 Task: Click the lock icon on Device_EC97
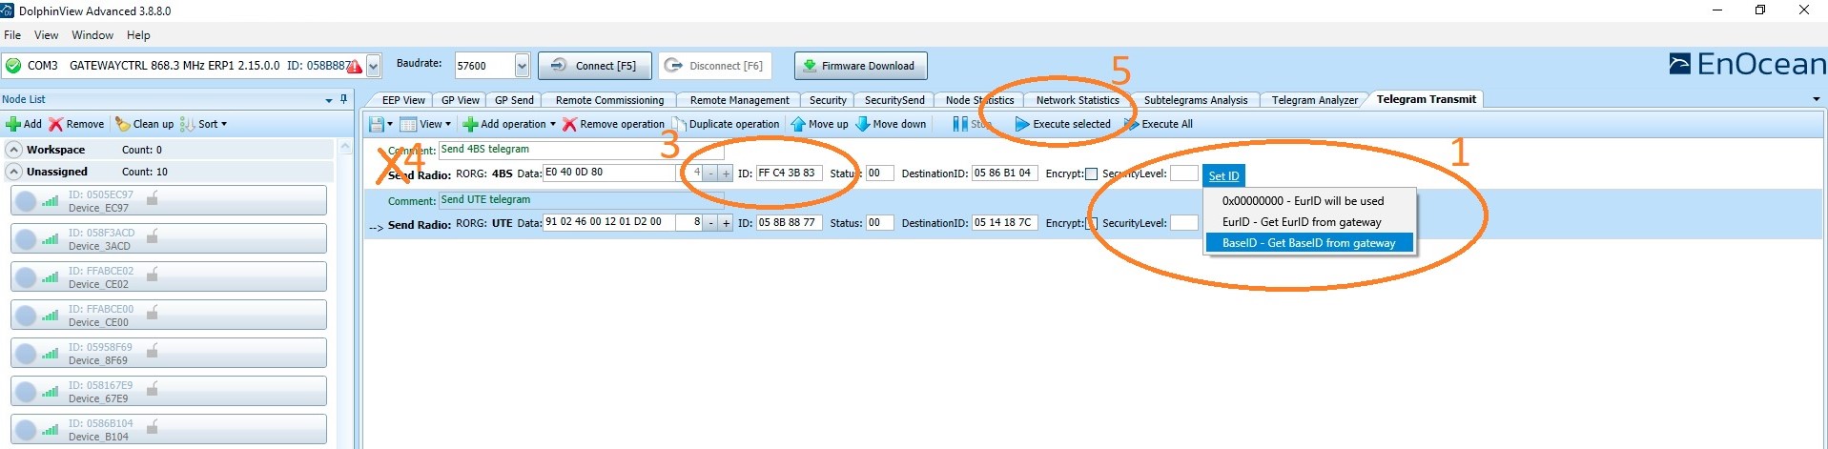pos(153,198)
